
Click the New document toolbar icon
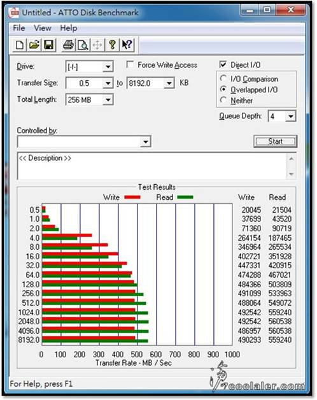(x=20, y=45)
